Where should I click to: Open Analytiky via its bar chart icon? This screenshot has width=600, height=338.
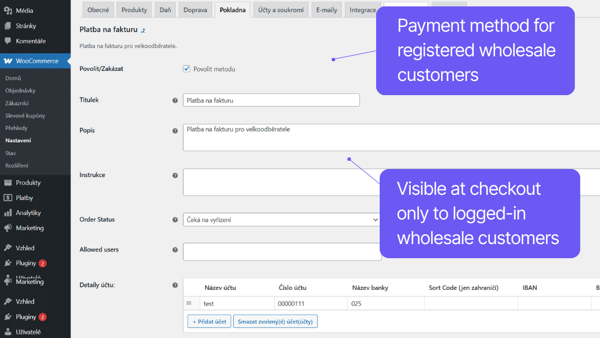point(8,212)
